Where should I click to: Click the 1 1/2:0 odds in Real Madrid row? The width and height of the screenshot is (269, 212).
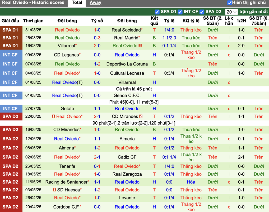pyautogui.click(x=169, y=38)
